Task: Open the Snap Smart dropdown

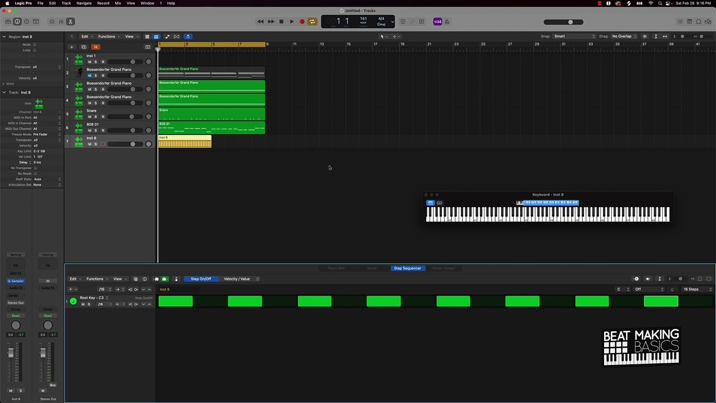Action: click(x=574, y=36)
